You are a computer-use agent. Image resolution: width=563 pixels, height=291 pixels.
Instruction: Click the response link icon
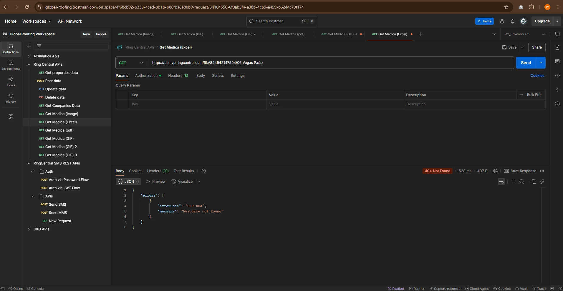coord(542,182)
